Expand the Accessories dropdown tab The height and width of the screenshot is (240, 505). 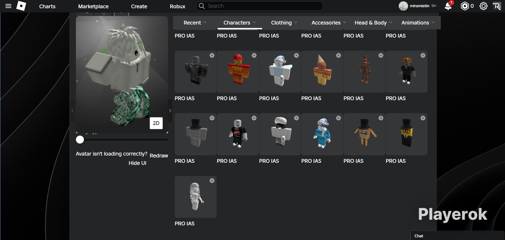(x=329, y=23)
